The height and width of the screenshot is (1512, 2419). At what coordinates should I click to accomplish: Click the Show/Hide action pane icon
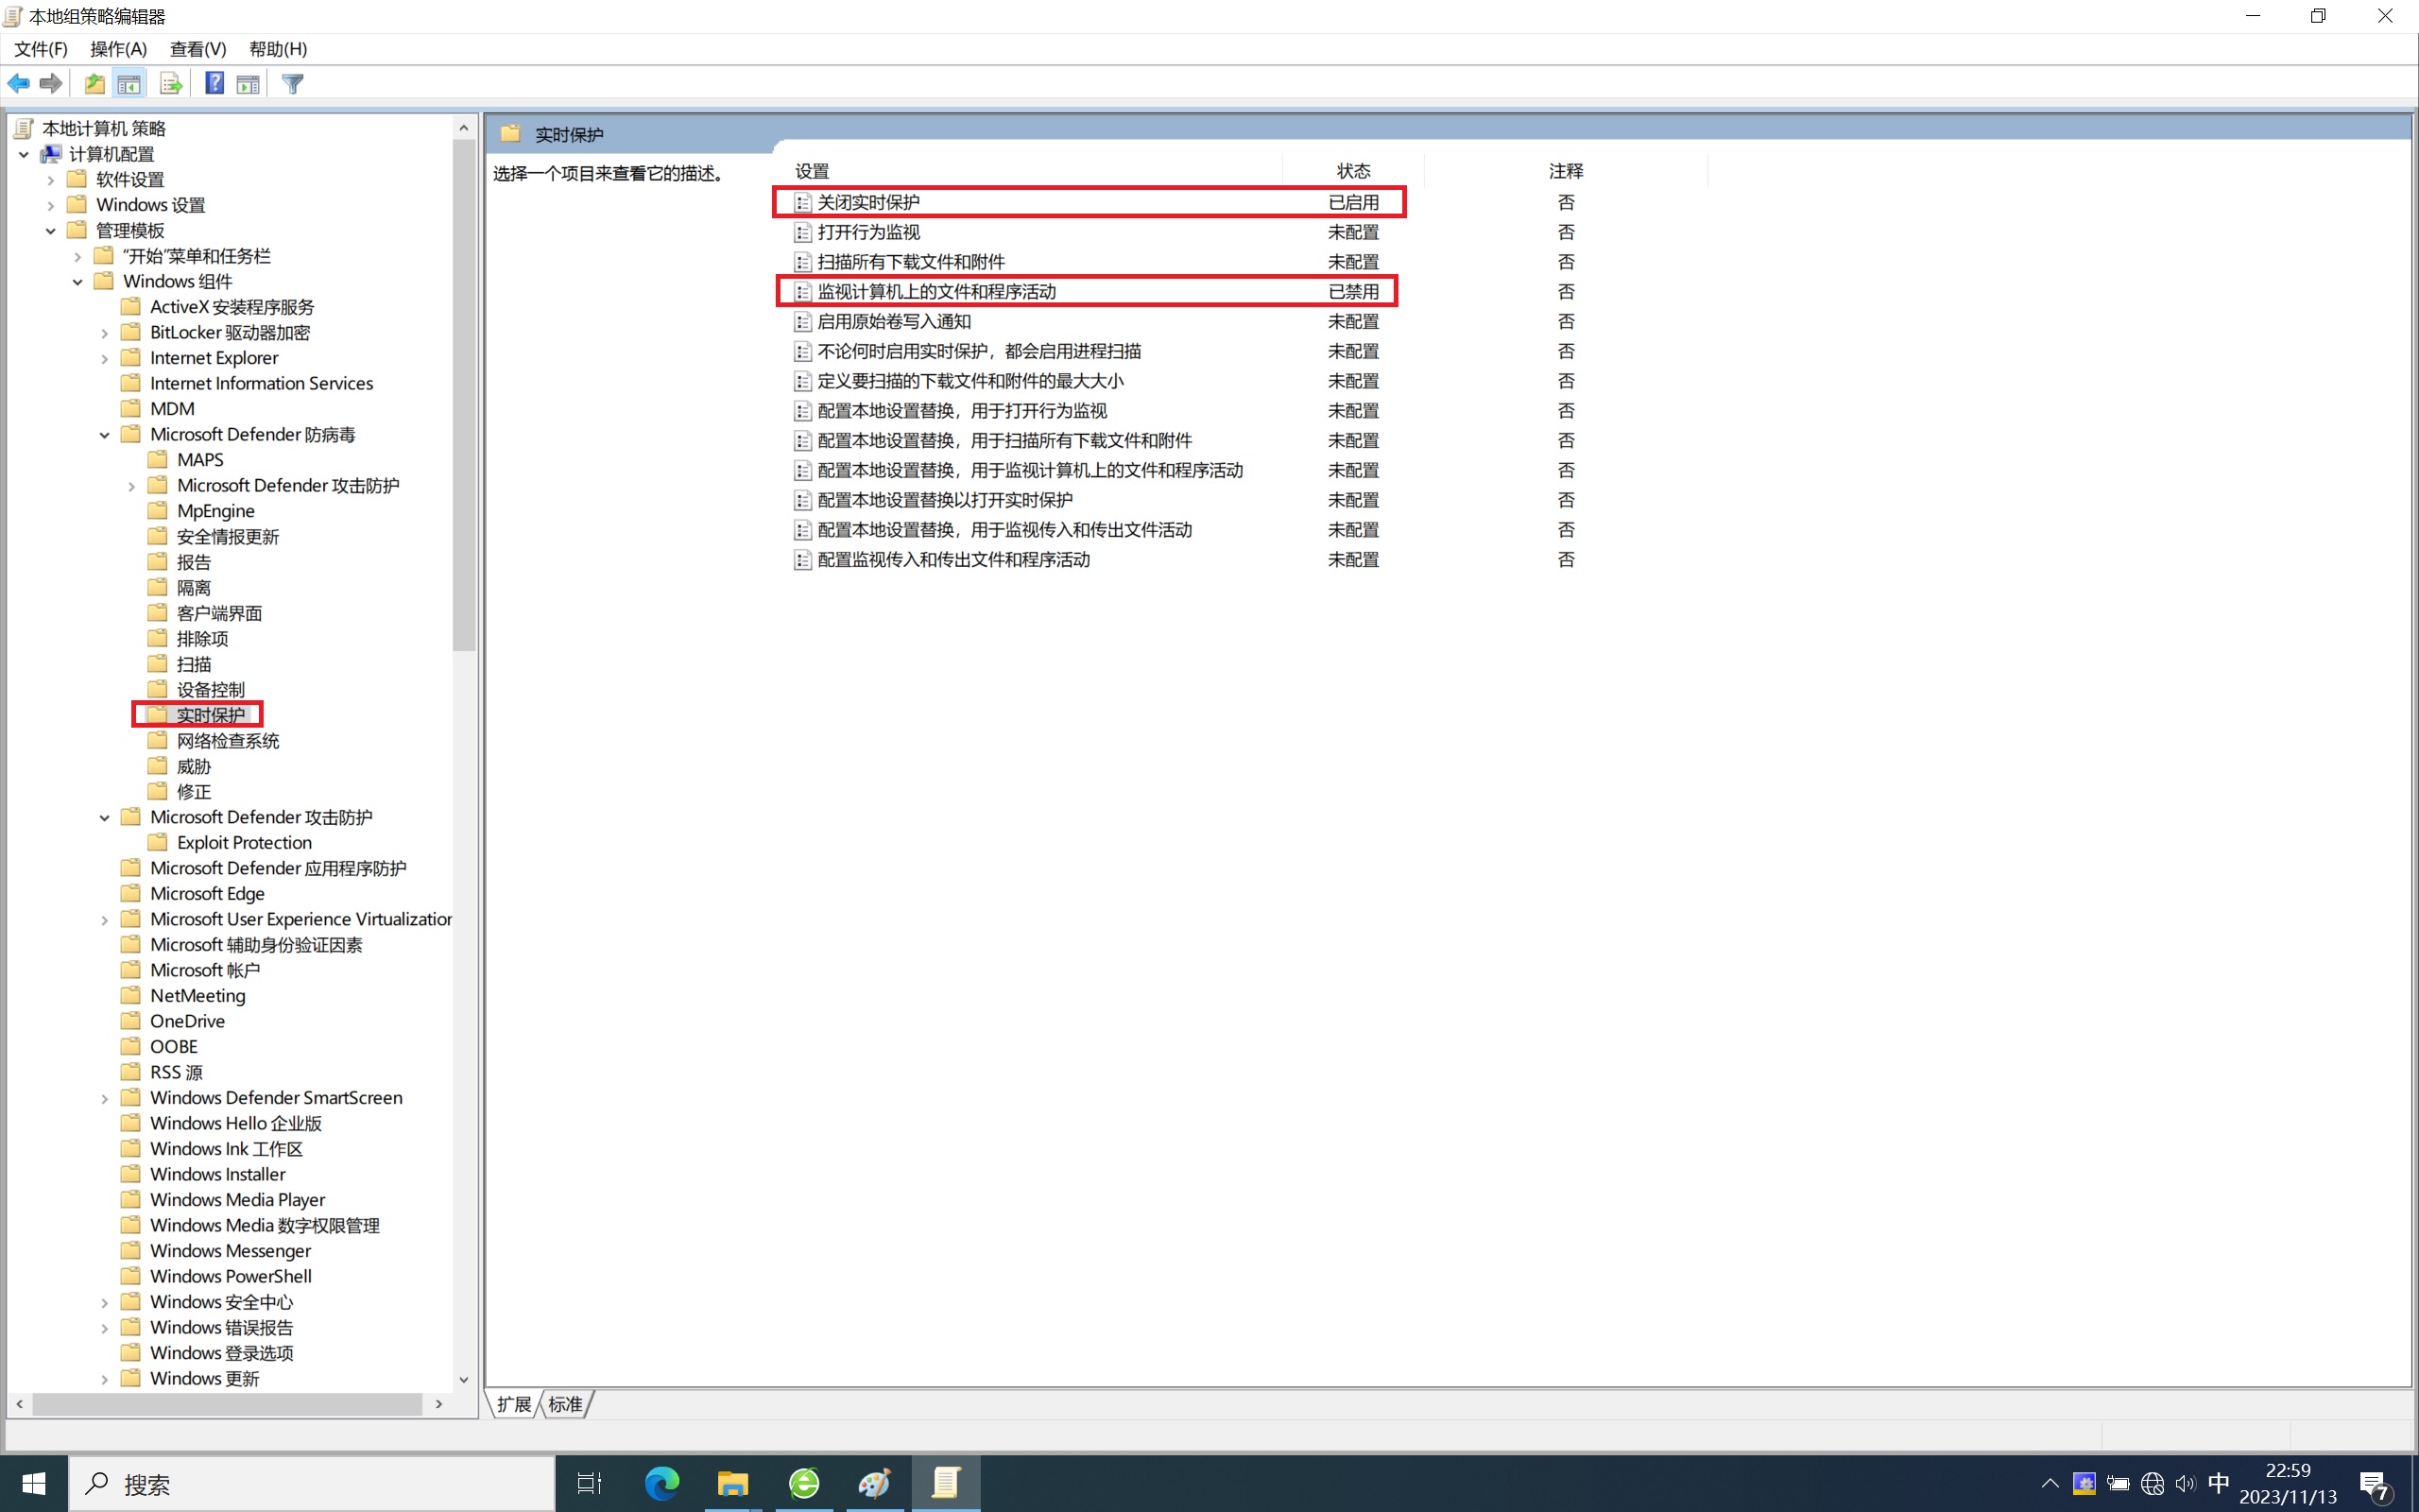pos(248,84)
